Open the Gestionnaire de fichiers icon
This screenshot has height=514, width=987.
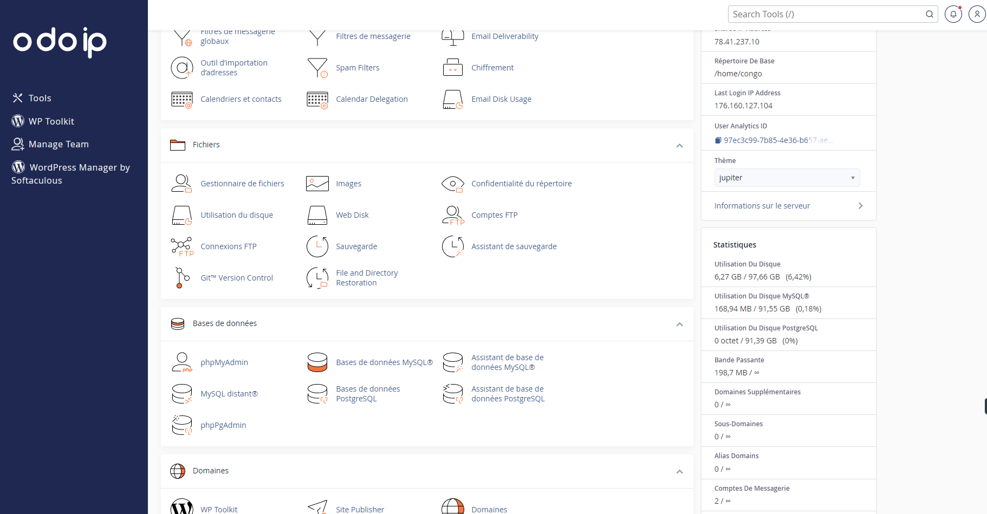pyautogui.click(x=181, y=184)
